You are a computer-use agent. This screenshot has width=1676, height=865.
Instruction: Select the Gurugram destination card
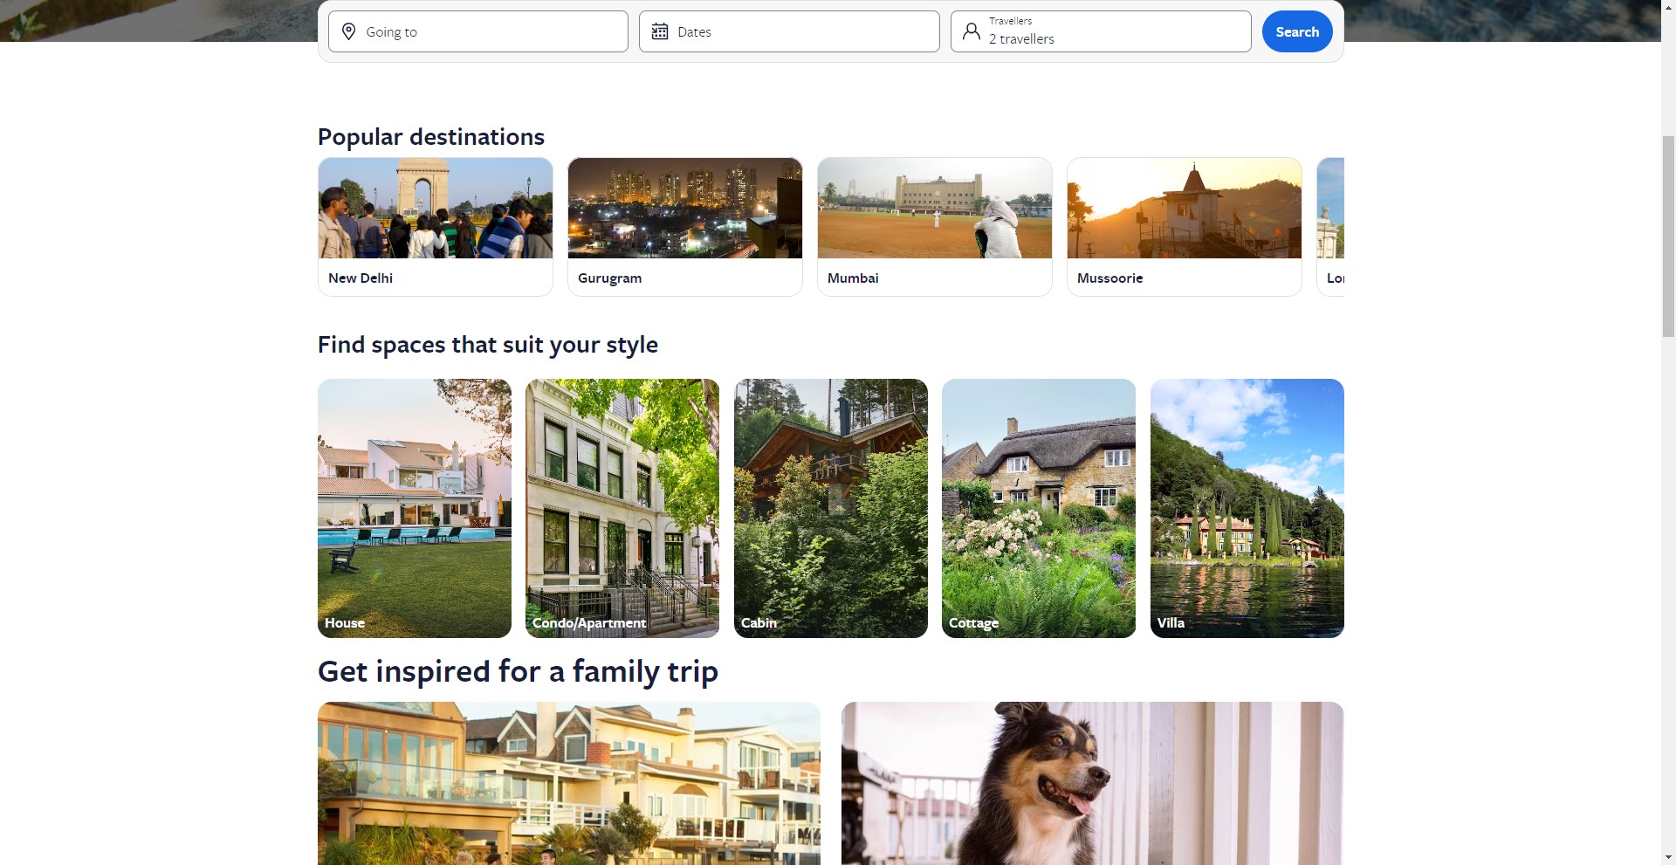click(685, 227)
